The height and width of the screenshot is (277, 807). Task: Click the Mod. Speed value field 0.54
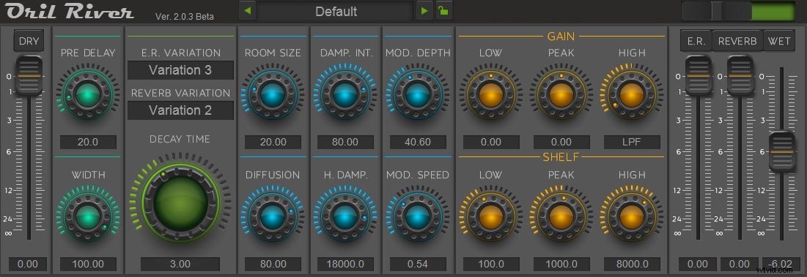418,264
